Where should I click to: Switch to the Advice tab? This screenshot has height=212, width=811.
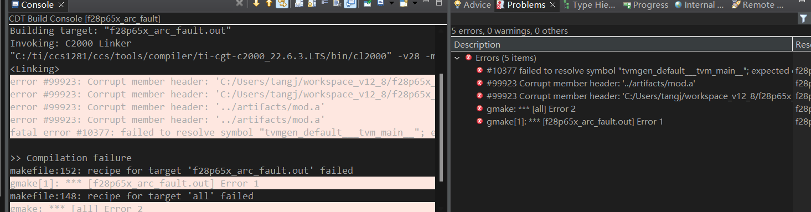[x=472, y=5]
